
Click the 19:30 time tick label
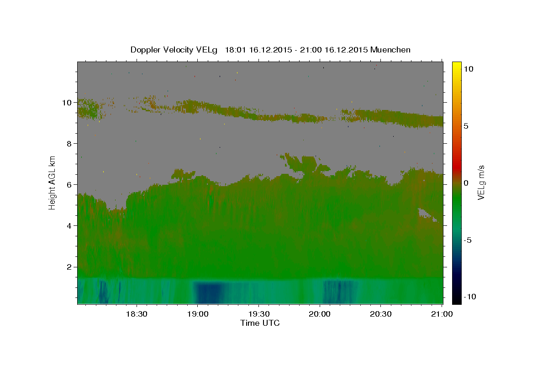coord(258,314)
